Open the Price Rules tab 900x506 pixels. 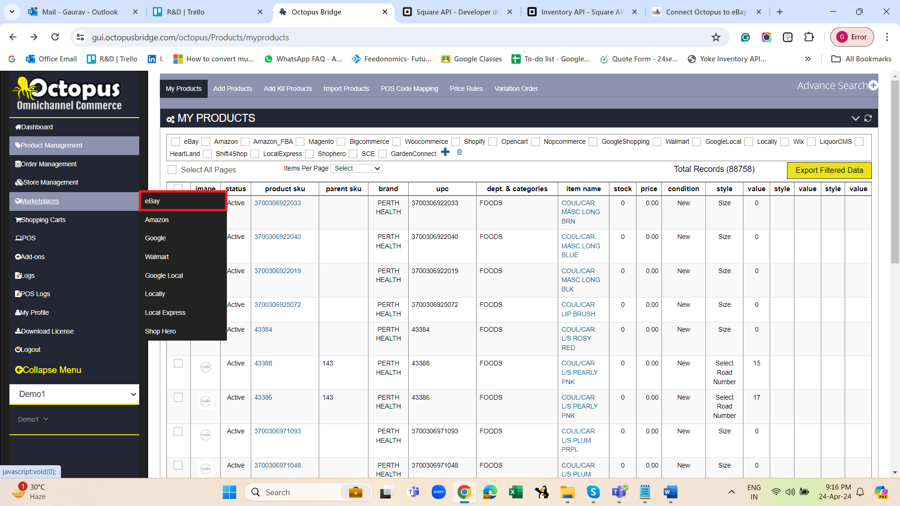coord(466,89)
